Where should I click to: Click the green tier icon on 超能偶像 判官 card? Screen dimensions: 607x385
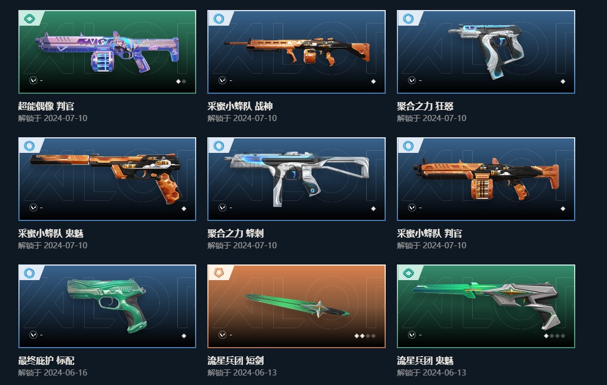30,18
